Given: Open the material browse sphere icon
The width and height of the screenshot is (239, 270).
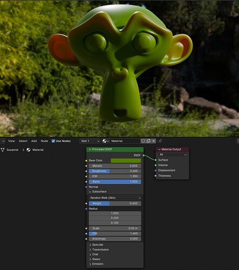Looking at the screenshot, I should (105, 141).
